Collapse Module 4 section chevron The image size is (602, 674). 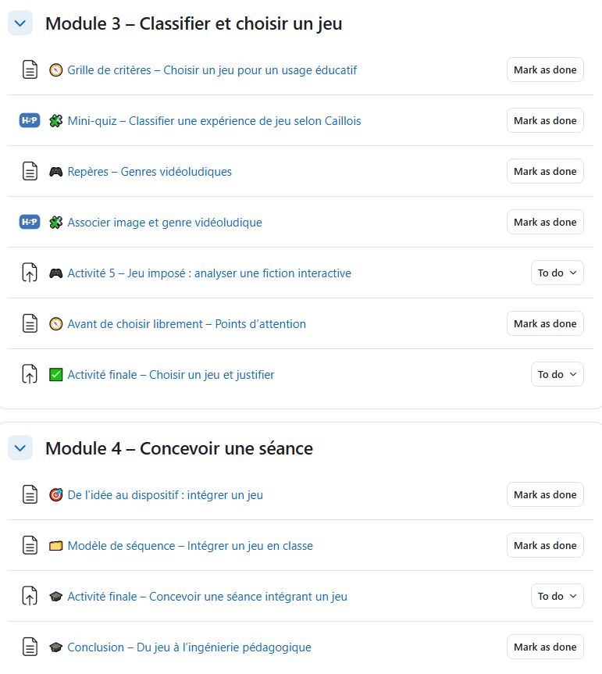tap(20, 448)
